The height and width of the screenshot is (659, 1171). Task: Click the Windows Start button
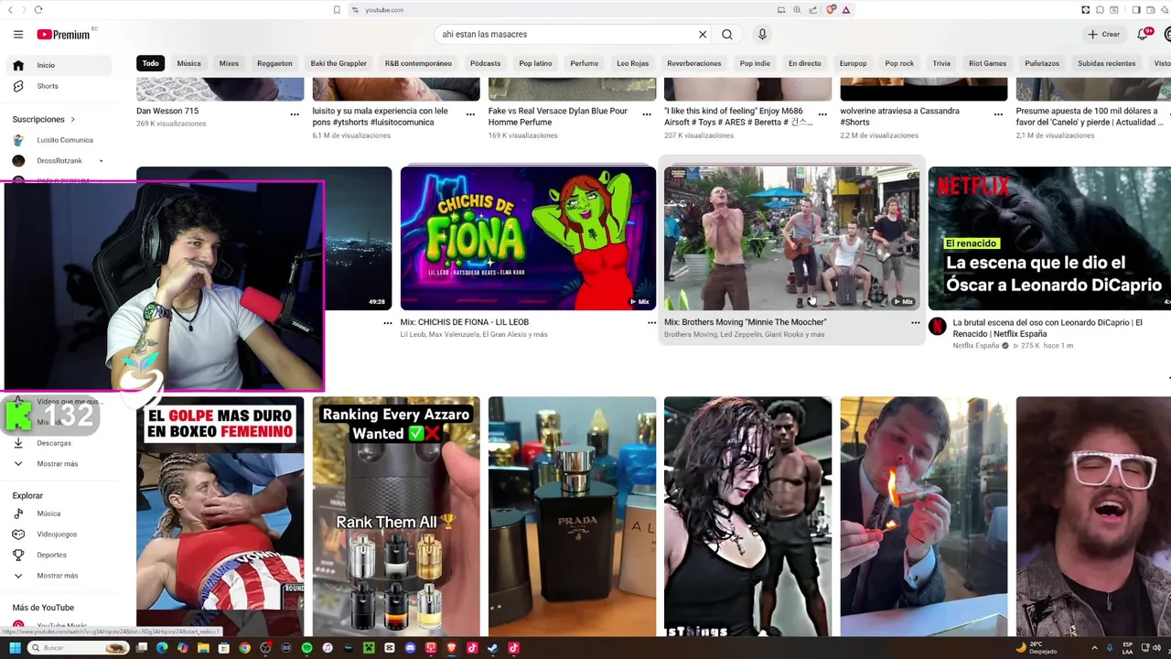point(15,648)
